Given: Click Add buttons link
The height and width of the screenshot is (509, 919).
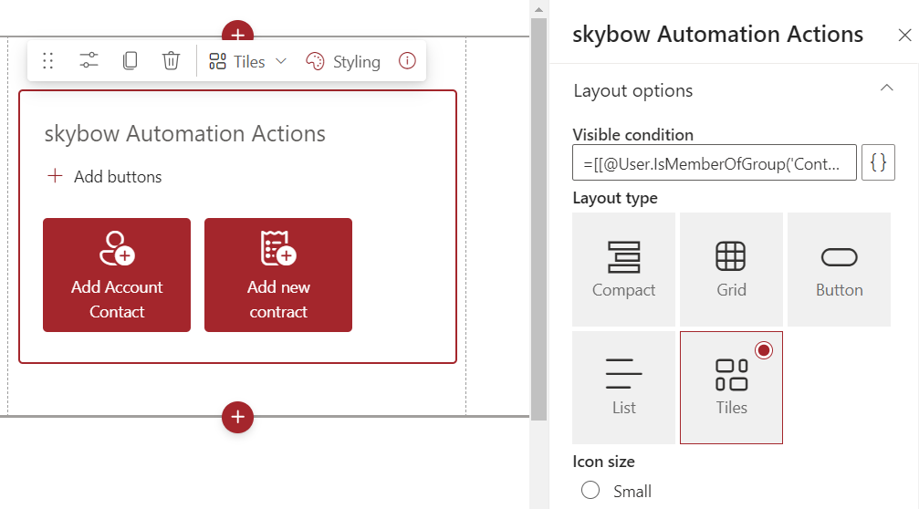Looking at the screenshot, I should (x=105, y=176).
